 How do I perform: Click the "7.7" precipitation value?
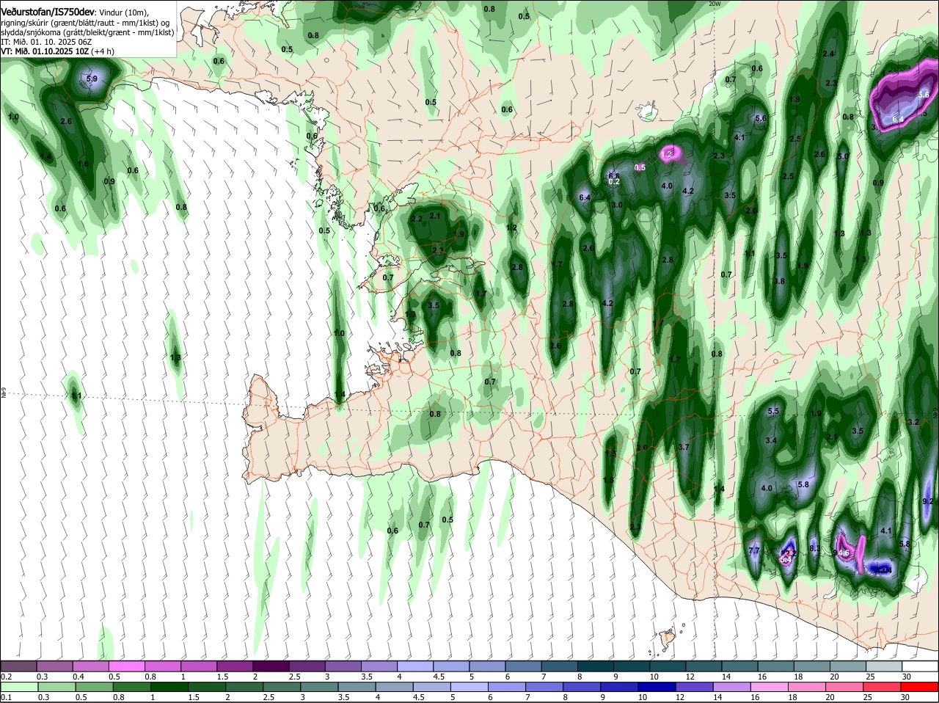[754, 551]
